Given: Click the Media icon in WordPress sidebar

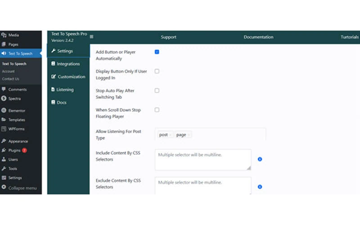Looking at the screenshot, I should point(4,35).
